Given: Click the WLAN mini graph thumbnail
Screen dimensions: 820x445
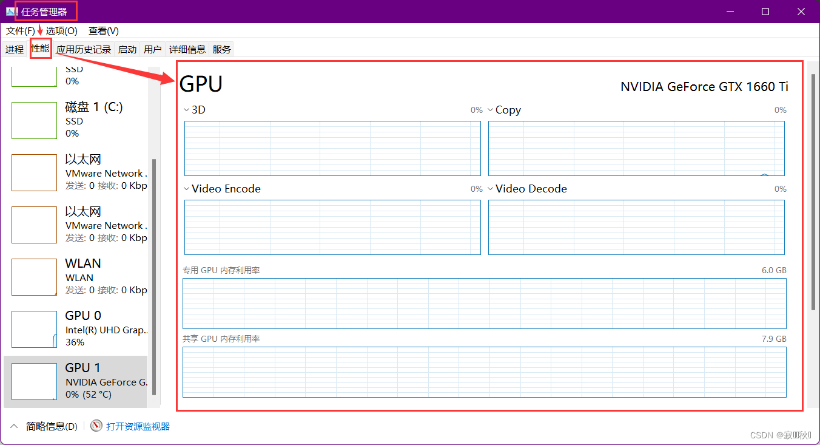Looking at the screenshot, I should (34, 277).
